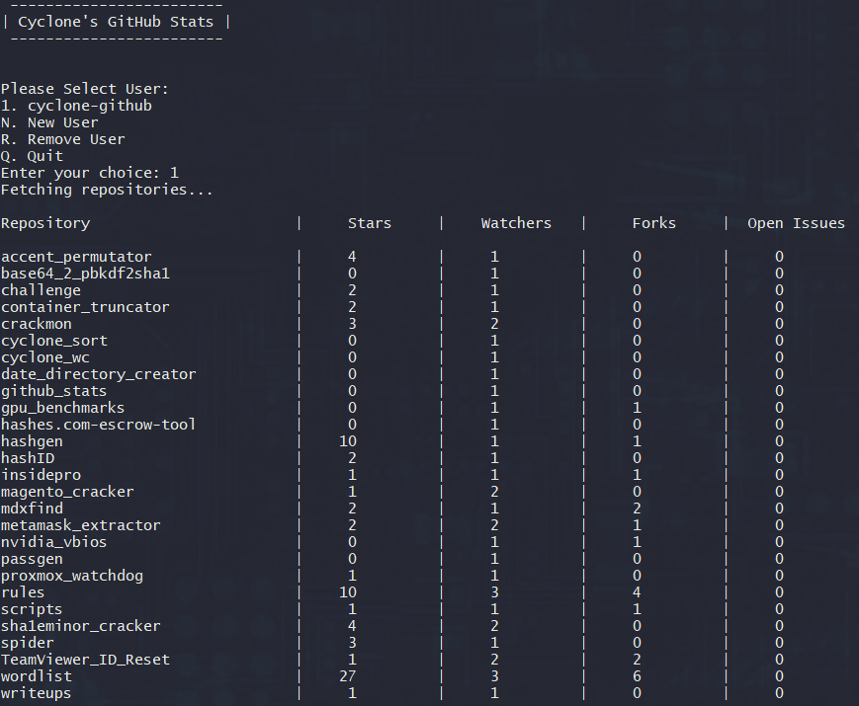Click the scripts repository name

click(x=32, y=609)
